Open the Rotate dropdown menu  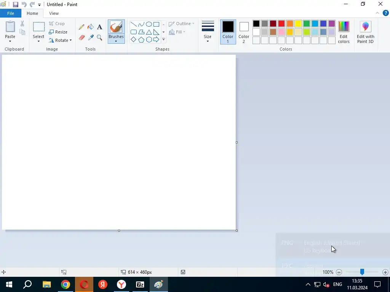70,40
